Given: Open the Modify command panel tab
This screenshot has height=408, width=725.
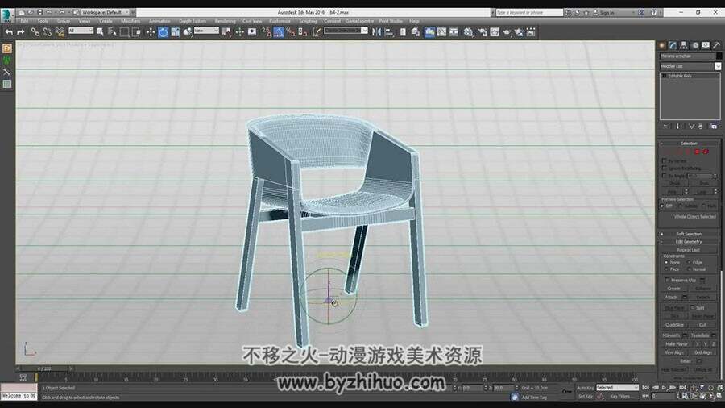Looking at the screenshot, I should pyautogui.click(x=673, y=45).
